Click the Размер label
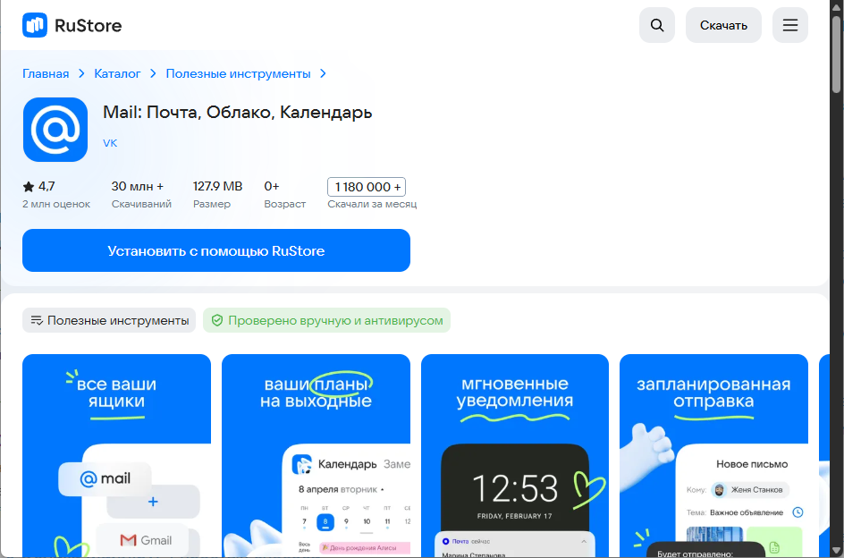Image resolution: width=844 pixels, height=558 pixels. pos(212,204)
